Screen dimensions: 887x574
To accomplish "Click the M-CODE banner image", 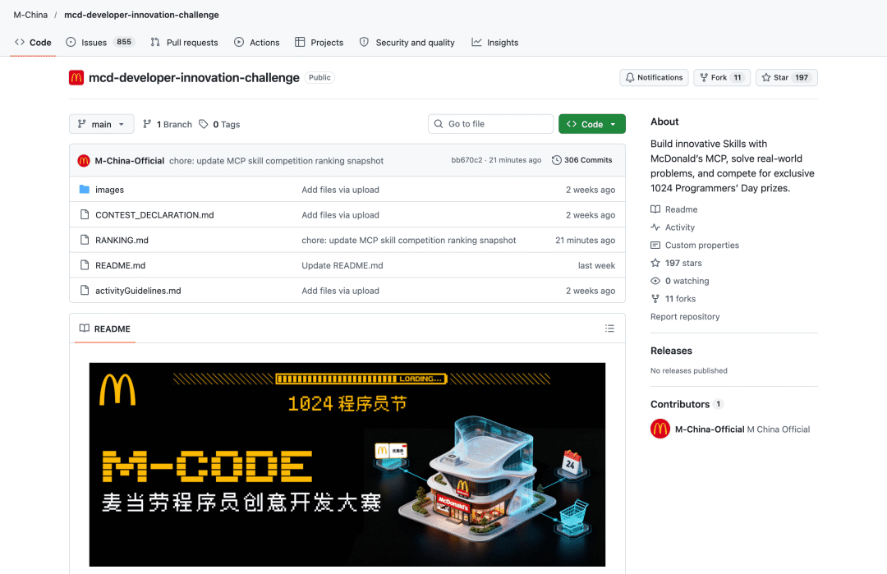I will 347,464.
